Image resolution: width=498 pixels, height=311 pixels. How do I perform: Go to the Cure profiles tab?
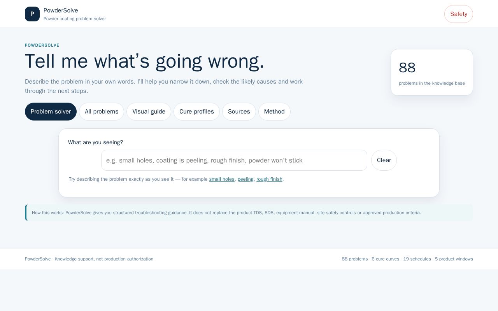tap(196, 112)
